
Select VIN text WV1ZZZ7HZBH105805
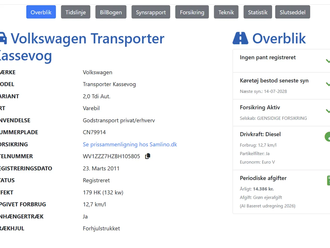pyautogui.click(x=111, y=156)
